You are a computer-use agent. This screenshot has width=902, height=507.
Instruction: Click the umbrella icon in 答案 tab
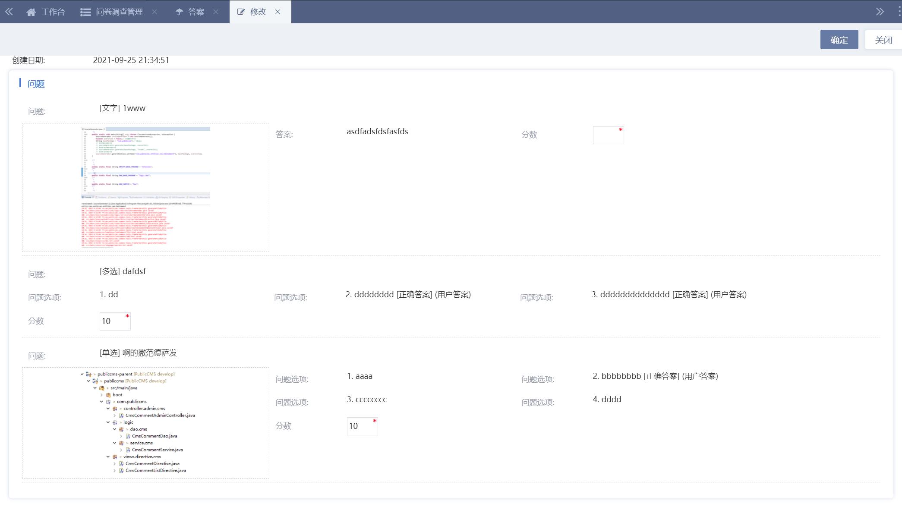(179, 12)
